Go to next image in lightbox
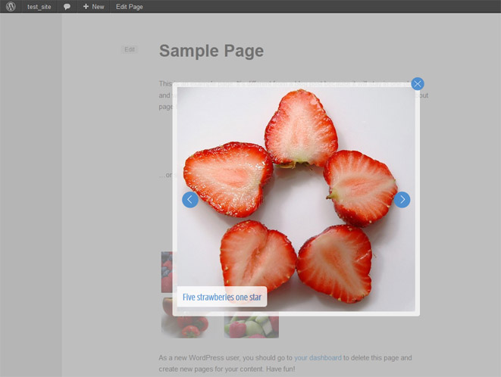This screenshot has height=377, width=501. (402, 200)
